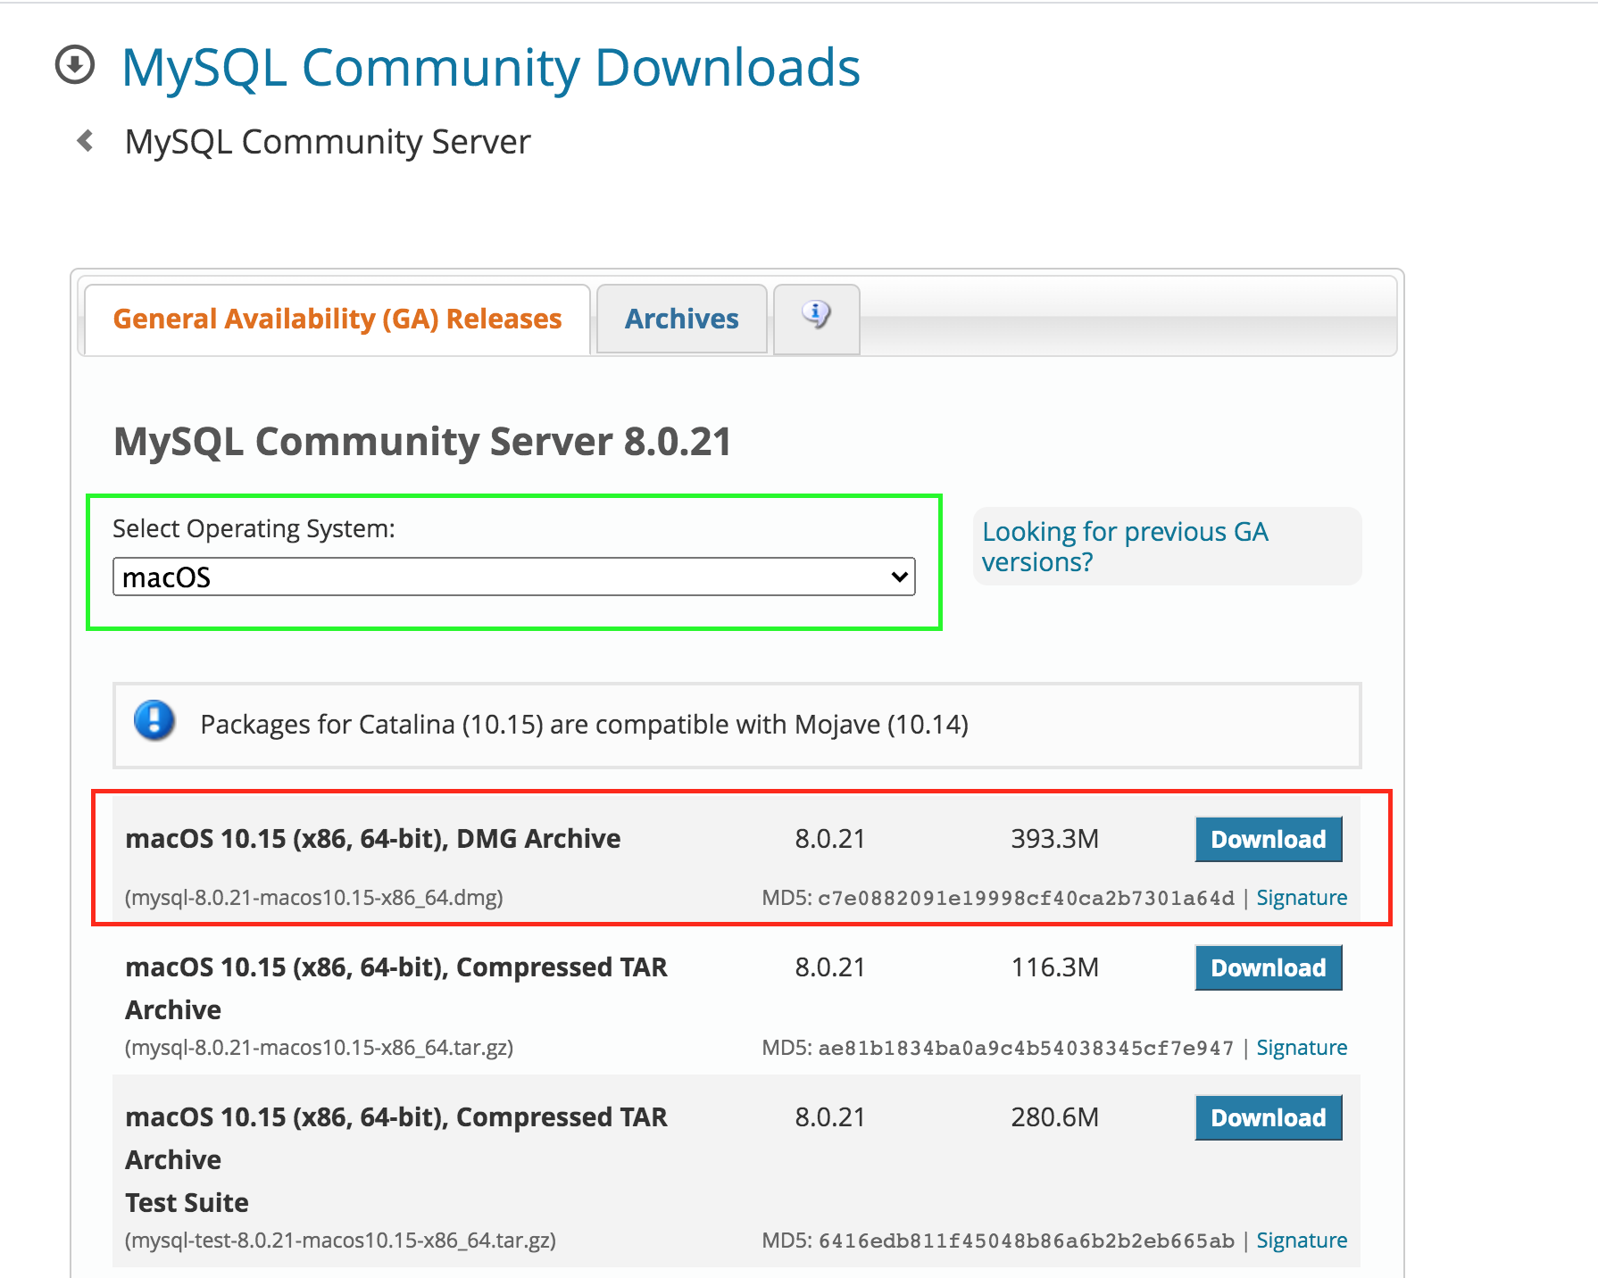Click MD5 hash 6416edb811f45048b86a6b2b2eb665ab
Screen dimensions: 1598x1278
(1026, 1241)
